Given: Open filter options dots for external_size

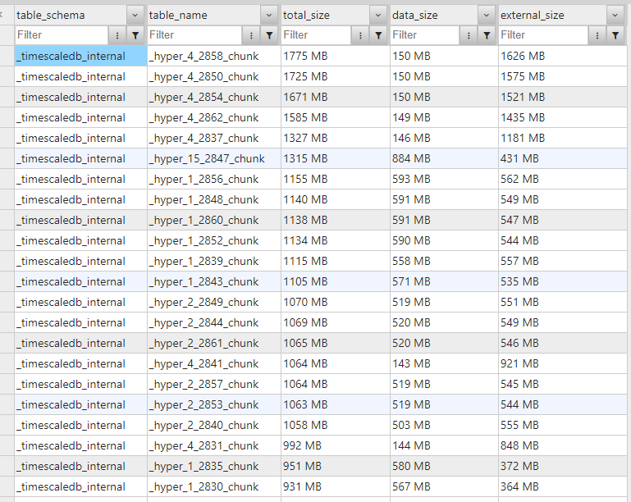Looking at the screenshot, I should (x=597, y=35).
